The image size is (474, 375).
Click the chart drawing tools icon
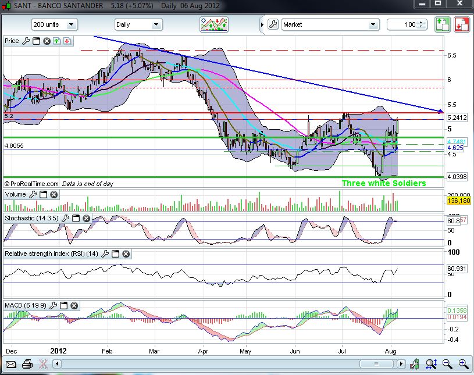[415, 364]
